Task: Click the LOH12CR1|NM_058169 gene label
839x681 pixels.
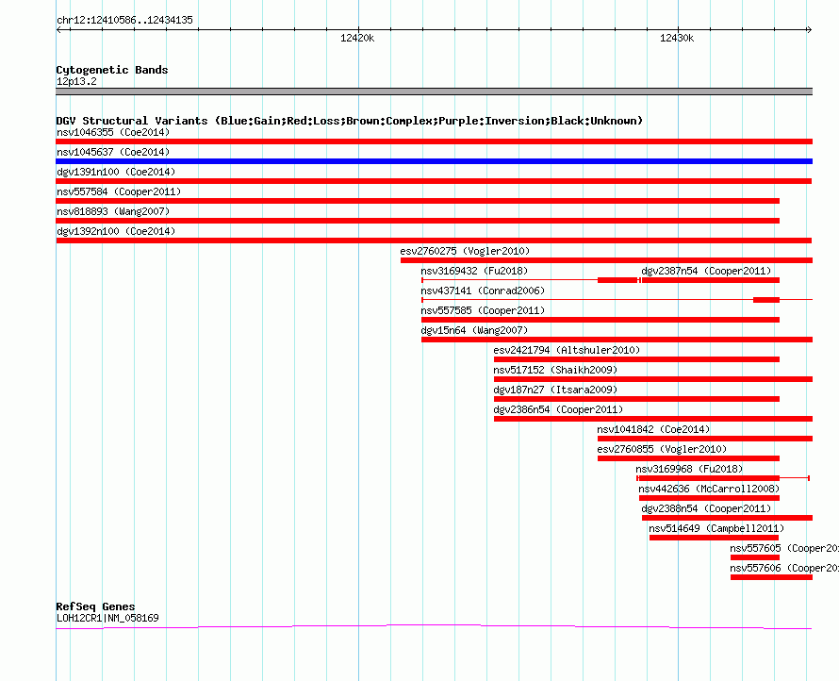Action: [x=107, y=618]
